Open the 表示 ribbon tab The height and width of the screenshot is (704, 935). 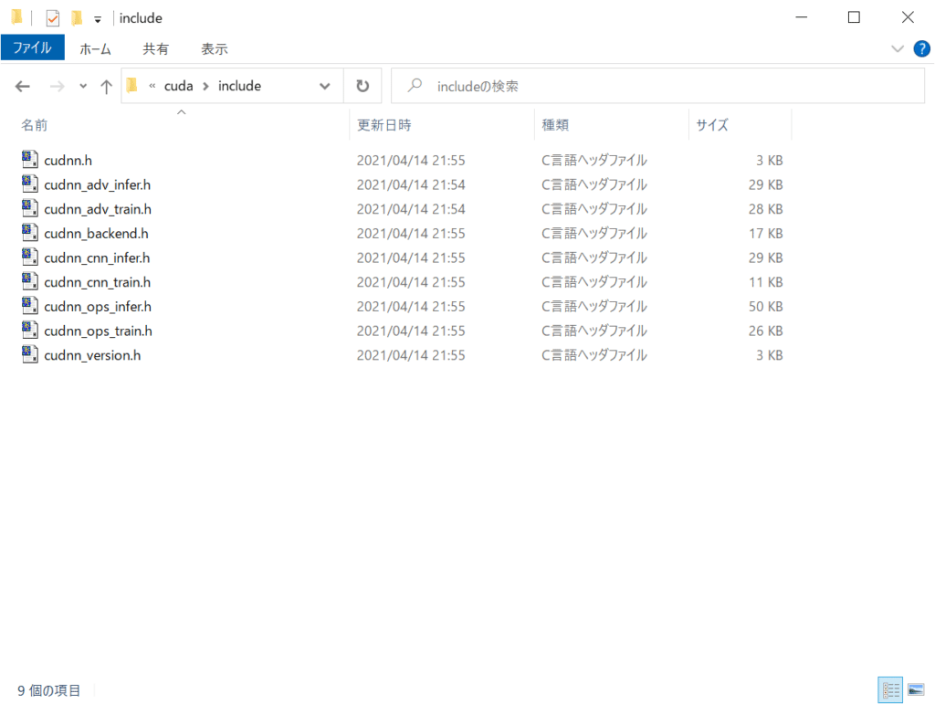click(x=215, y=48)
